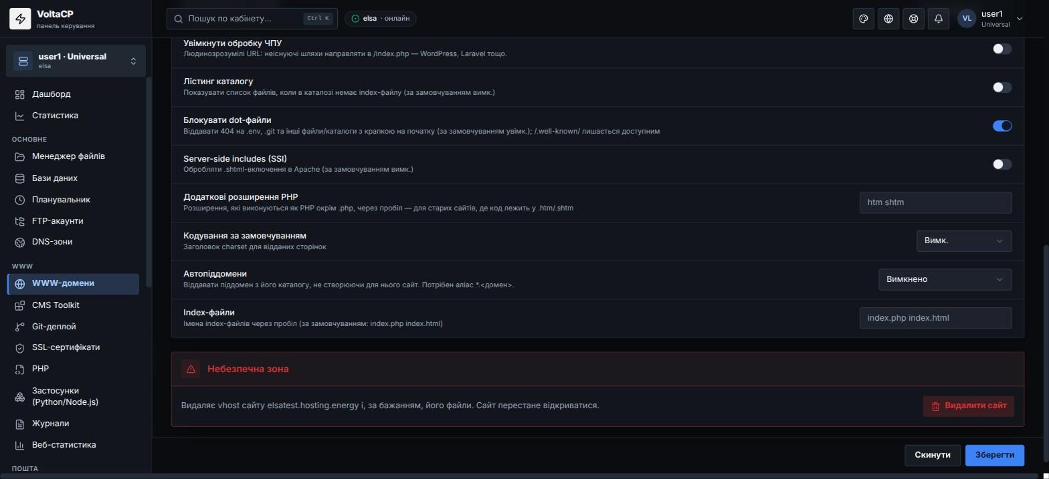The width and height of the screenshot is (1049, 479).
Task: Click the Git-деплой branch icon
Action: pos(20,327)
